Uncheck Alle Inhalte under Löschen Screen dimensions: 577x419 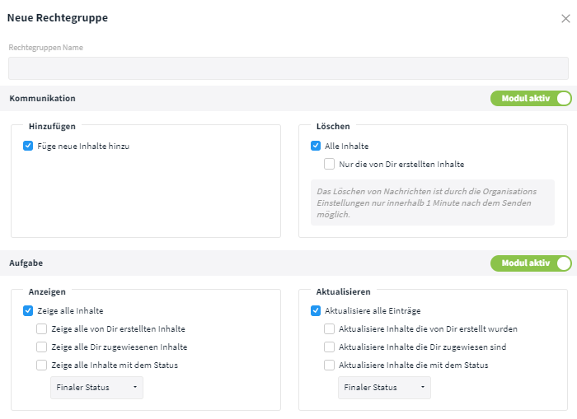point(316,146)
